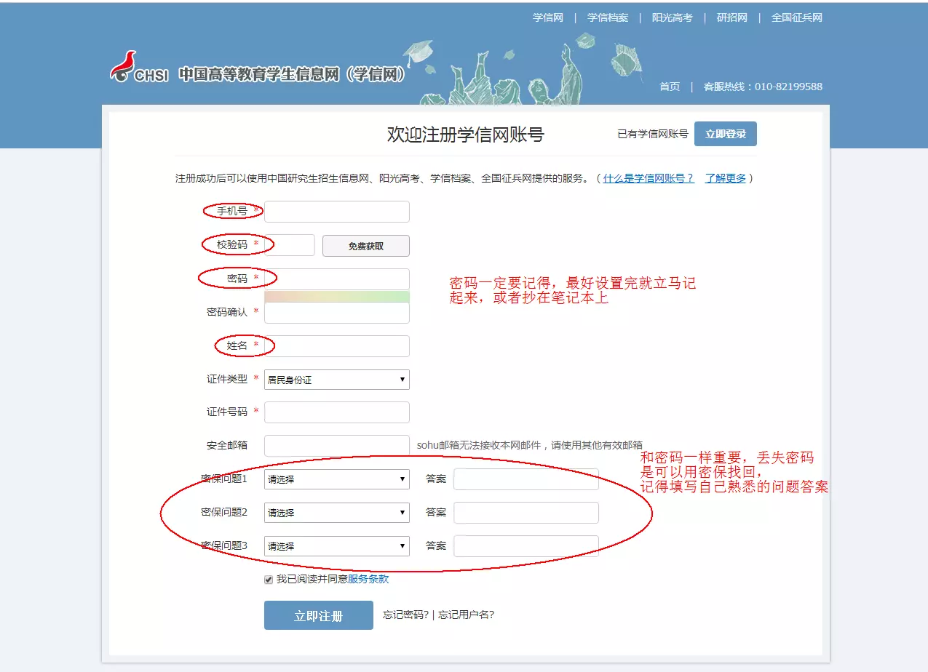Focus answer field for 密保问题2

526,513
